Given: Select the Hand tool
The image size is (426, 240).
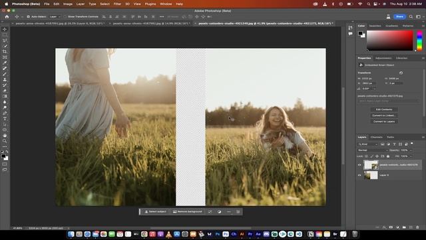Looking at the screenshot, I should 5,135.
